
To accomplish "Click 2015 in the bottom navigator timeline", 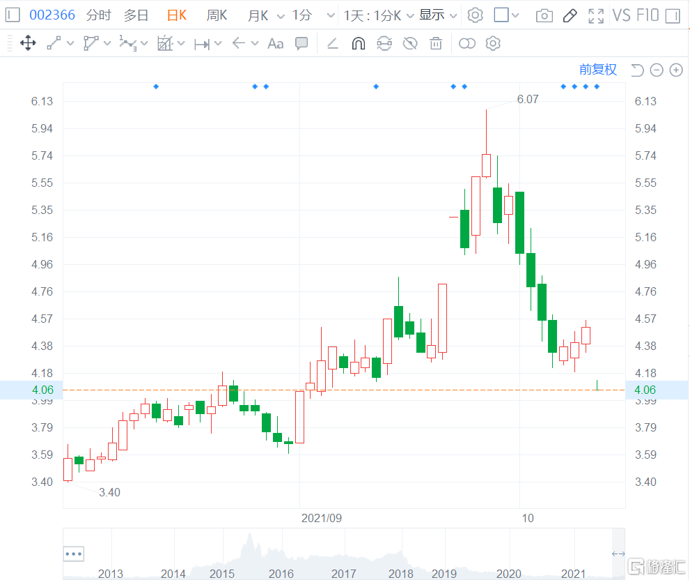I will pos(222,574).
